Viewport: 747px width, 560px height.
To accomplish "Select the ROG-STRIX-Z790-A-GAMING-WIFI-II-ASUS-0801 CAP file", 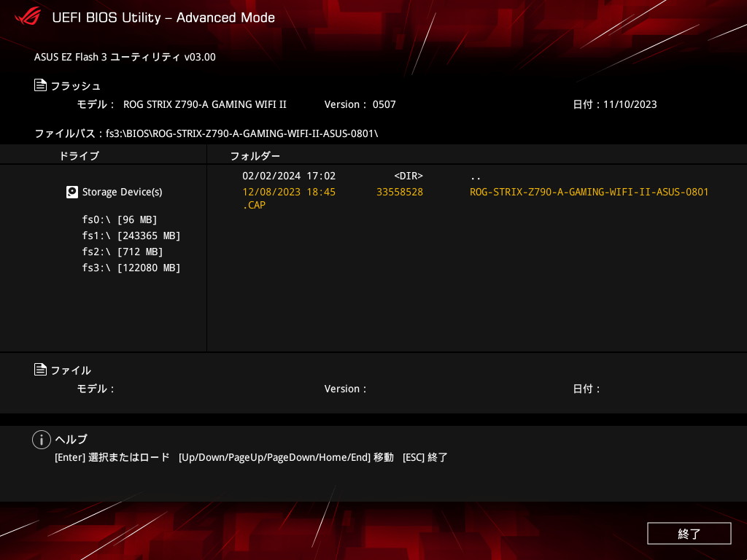I will point(475,198).
